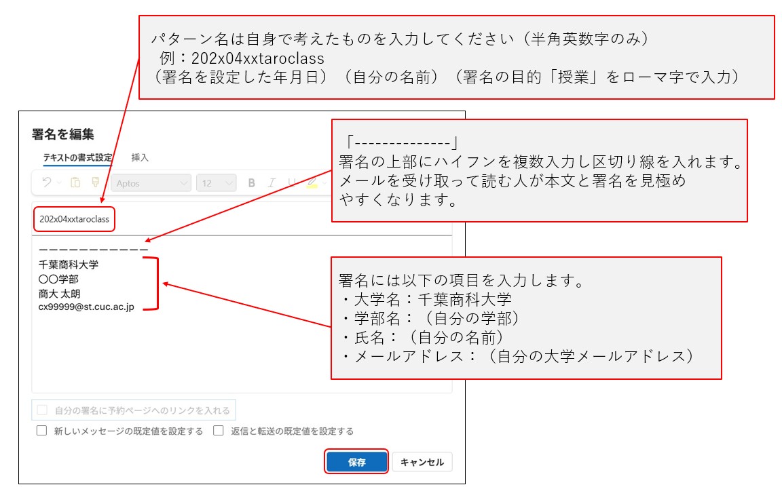782x487 pixels.
Task: Open the Undo history dropdown arrow
Action: pos(59,183)
